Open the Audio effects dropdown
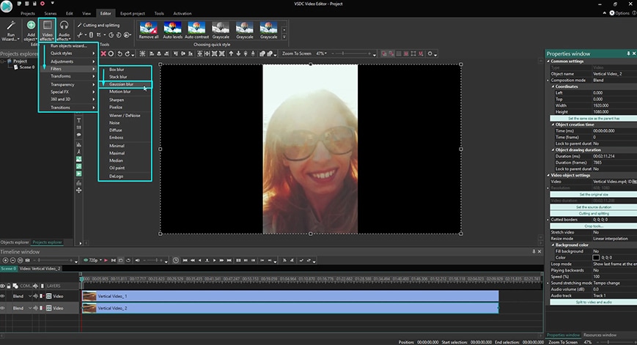 click(x=64, y=31)
